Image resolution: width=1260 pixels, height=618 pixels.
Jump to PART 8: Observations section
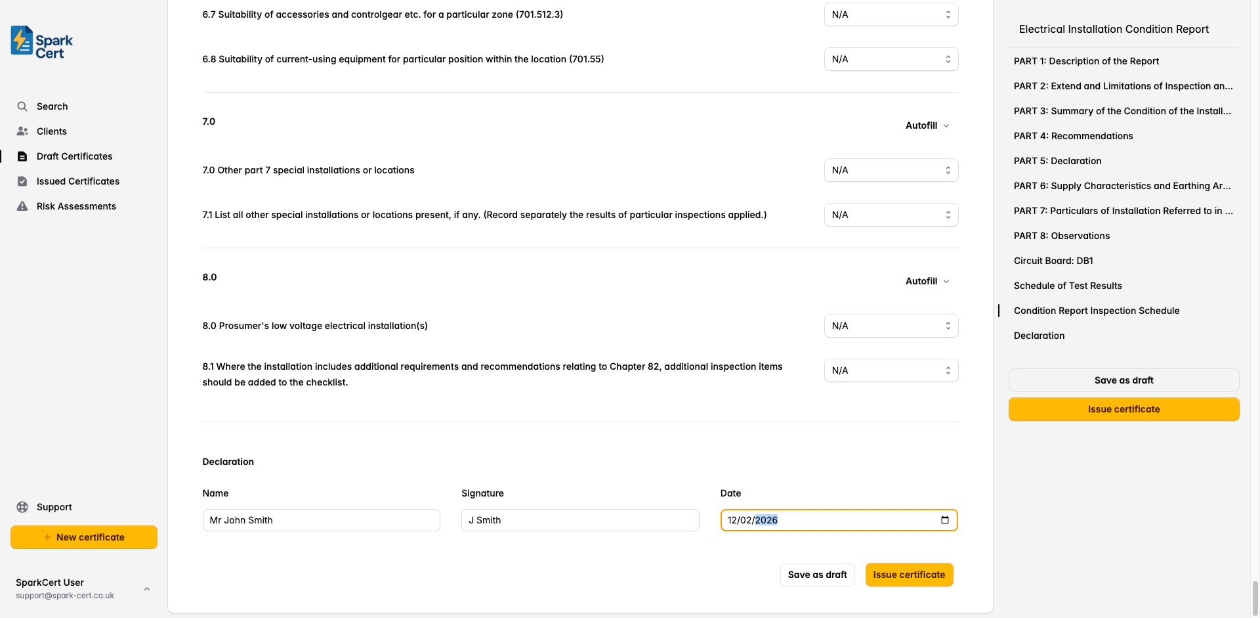pyautogui.click(x=1061, y=236)
